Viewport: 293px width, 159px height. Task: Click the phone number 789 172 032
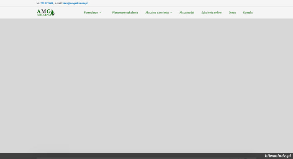click(x=47, y=3)
